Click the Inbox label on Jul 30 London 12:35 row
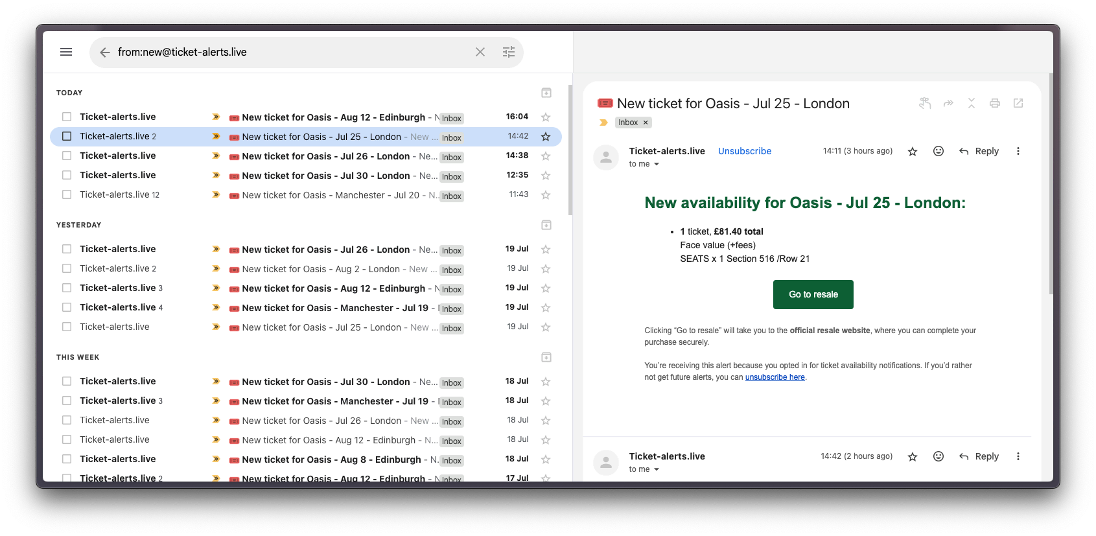This screenshot has width=1096, height=536. (x=452, y=176)
